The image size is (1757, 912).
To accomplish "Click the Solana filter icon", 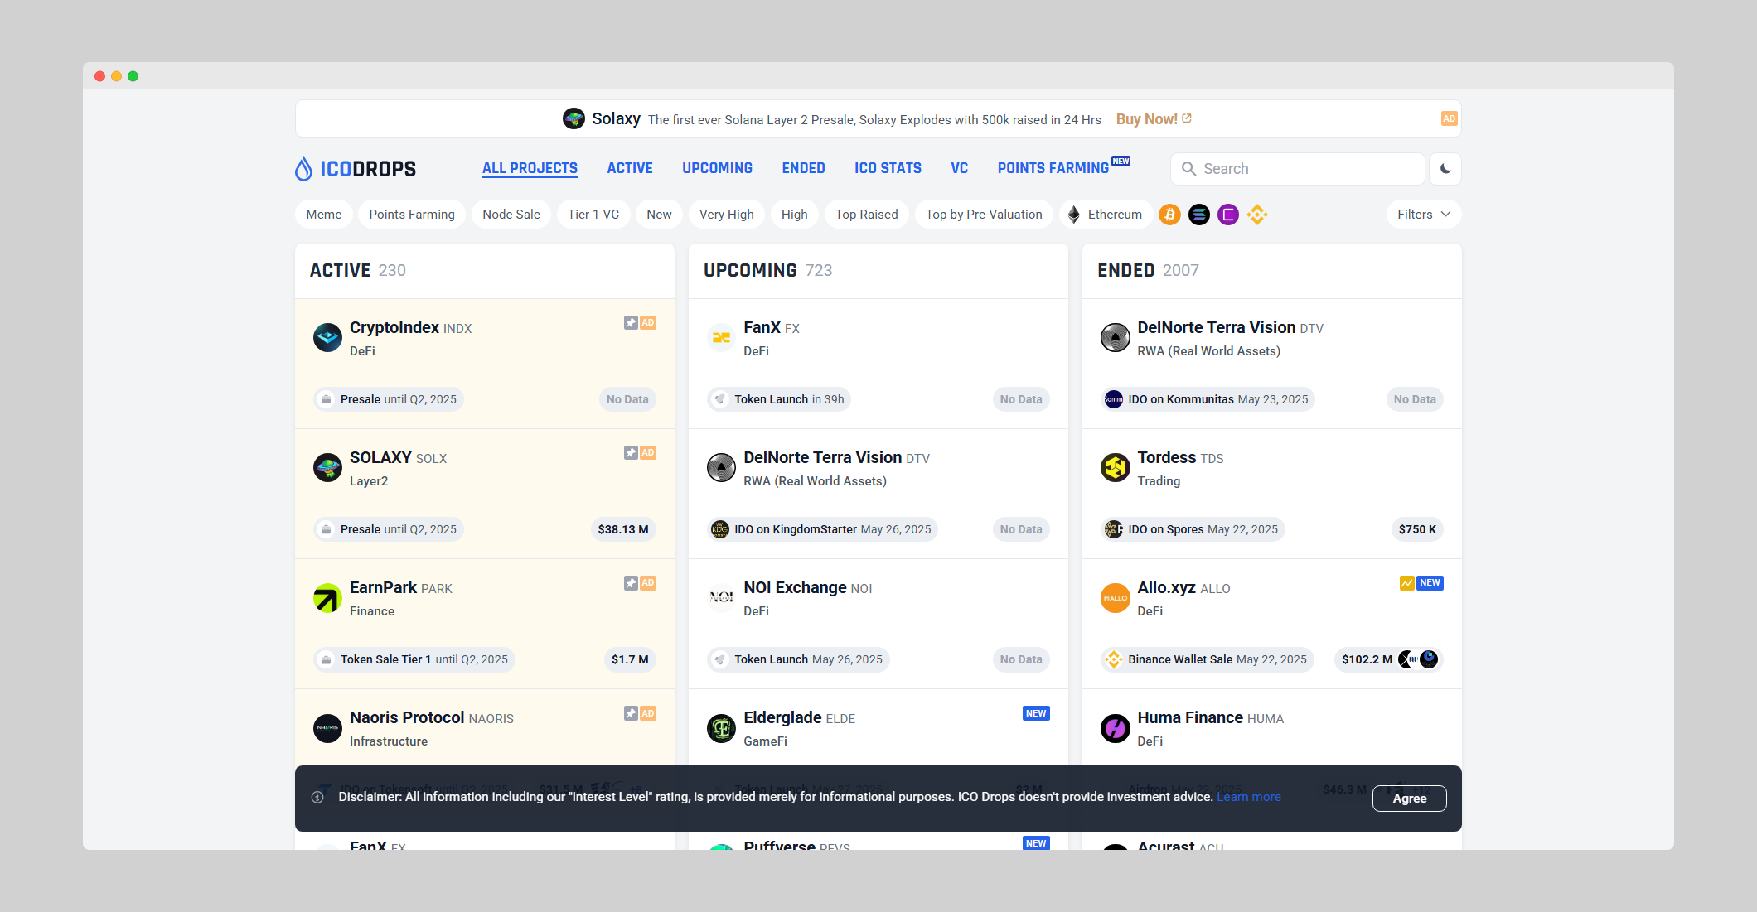I will pyautogui.click(x=1198, y=215).
